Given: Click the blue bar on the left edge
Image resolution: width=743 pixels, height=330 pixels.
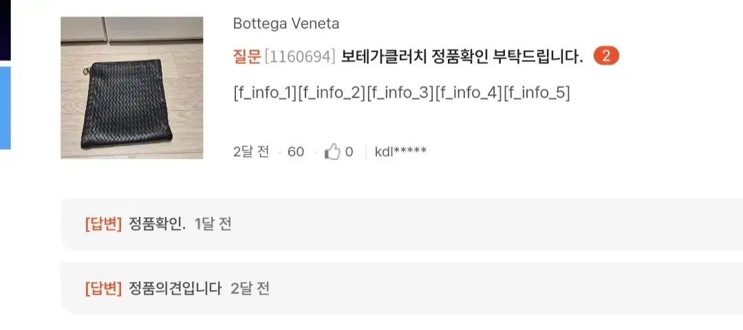Looking at the screenshot, I should (6, 108).
